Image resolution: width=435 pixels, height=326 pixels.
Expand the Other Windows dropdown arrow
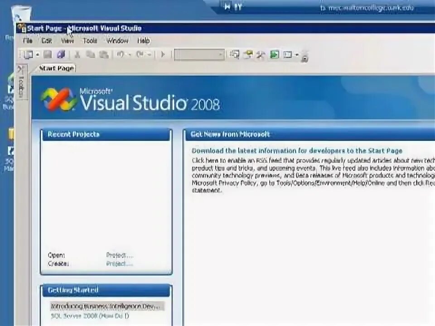(x=296, y=55)
